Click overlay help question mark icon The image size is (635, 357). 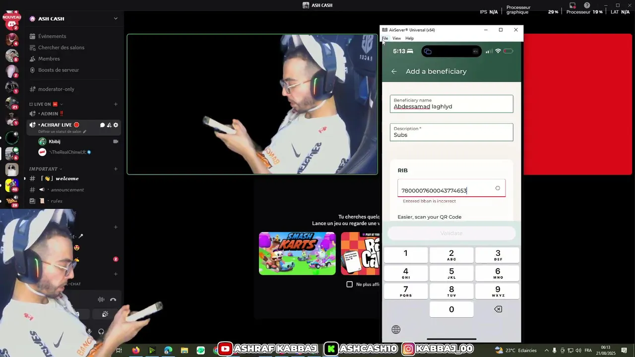(x=587, y=5)
